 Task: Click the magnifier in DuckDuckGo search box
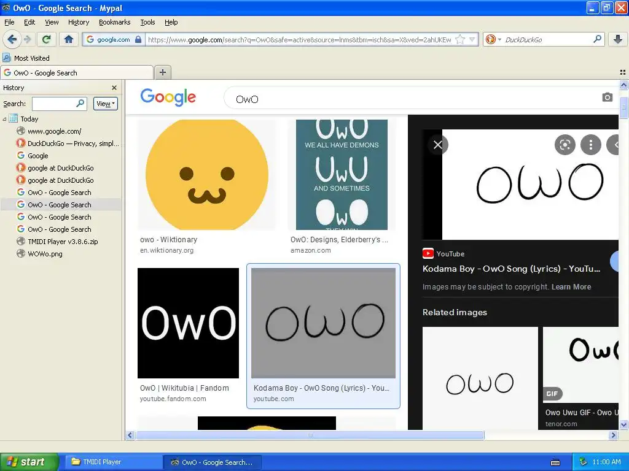pos(597,39)
